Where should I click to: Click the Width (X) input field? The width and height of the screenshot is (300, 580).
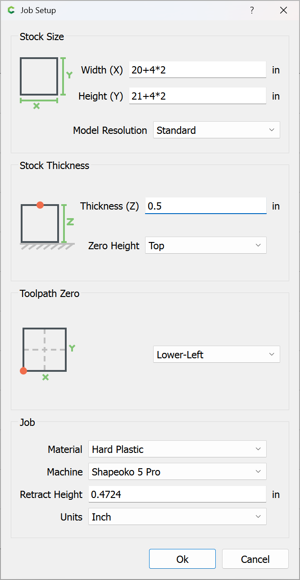click(197, 70)
